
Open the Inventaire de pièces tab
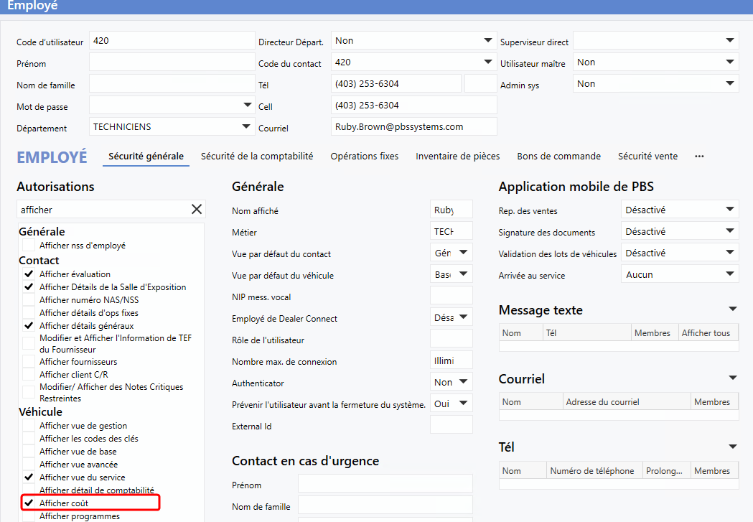(x=458, y=157)
